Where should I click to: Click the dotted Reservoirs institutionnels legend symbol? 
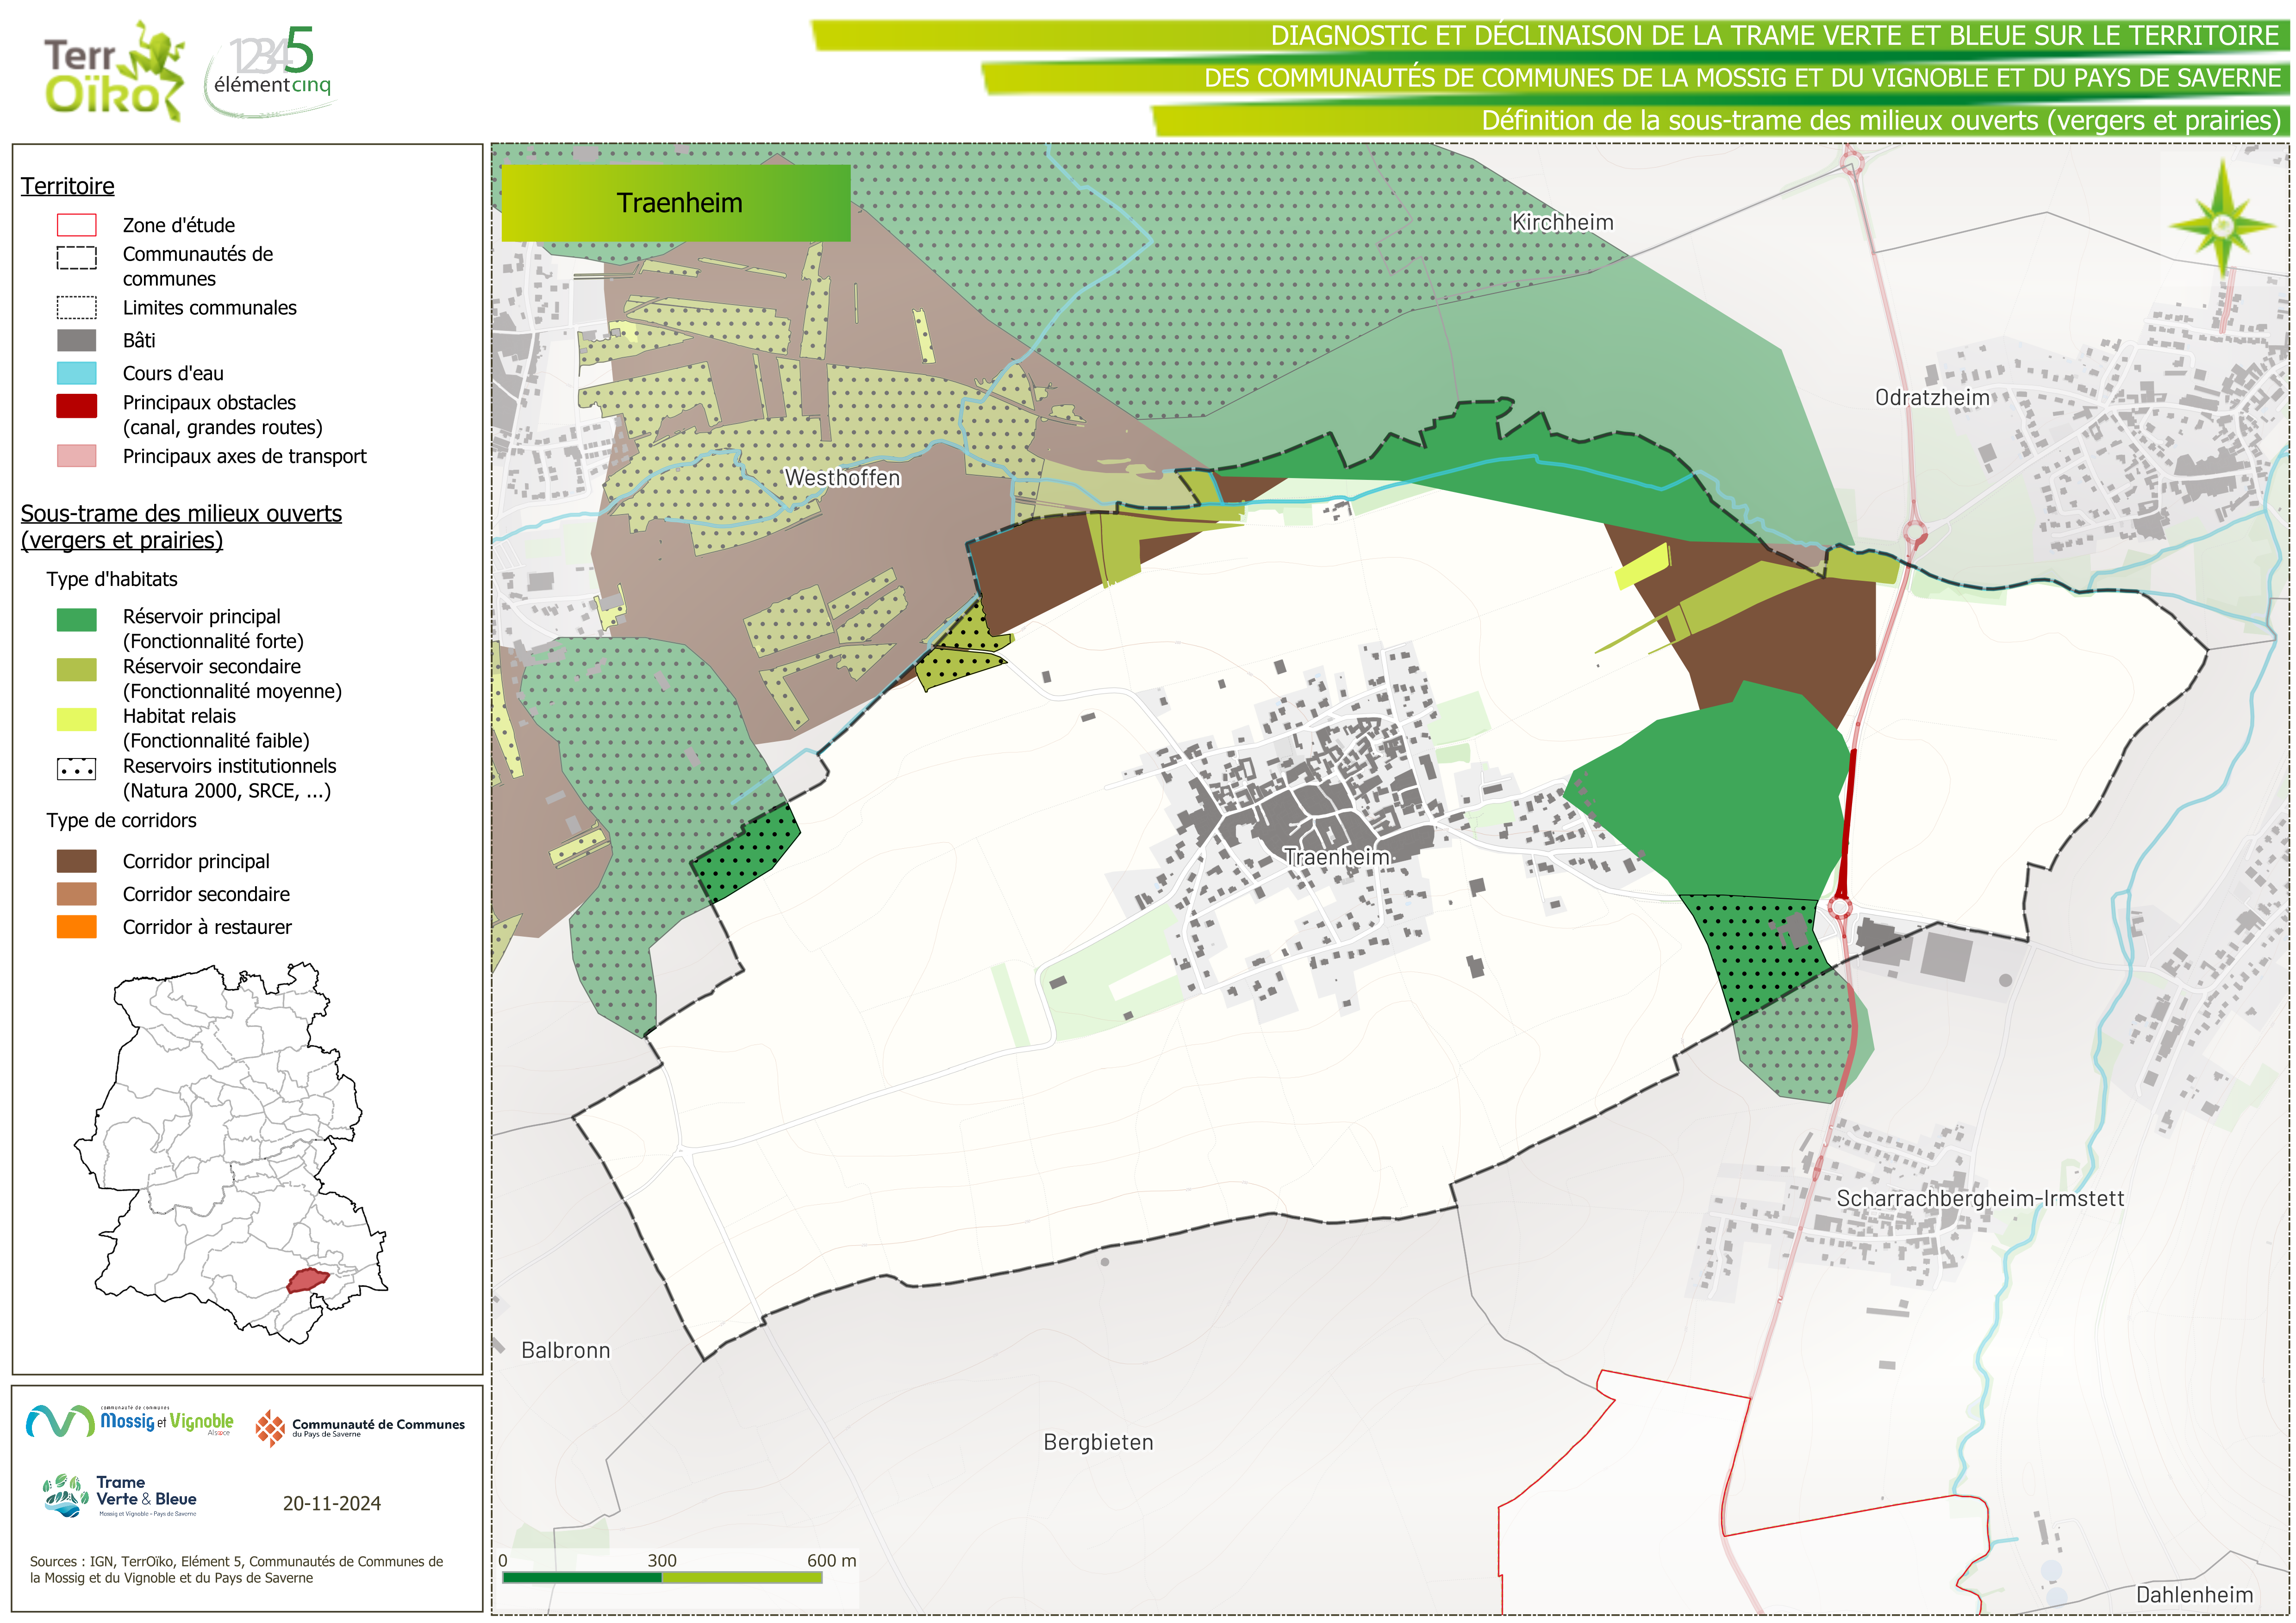coord(77,769)
